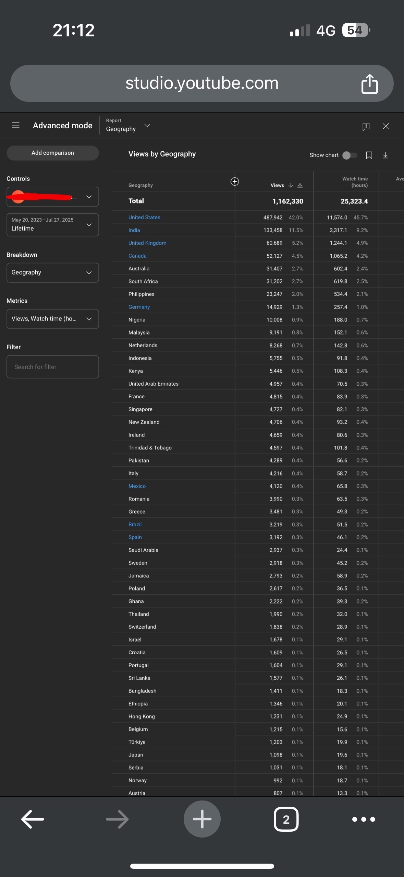The image size is (404, 877).
Task: Tap the browser share icon
Action: [369, 84]
